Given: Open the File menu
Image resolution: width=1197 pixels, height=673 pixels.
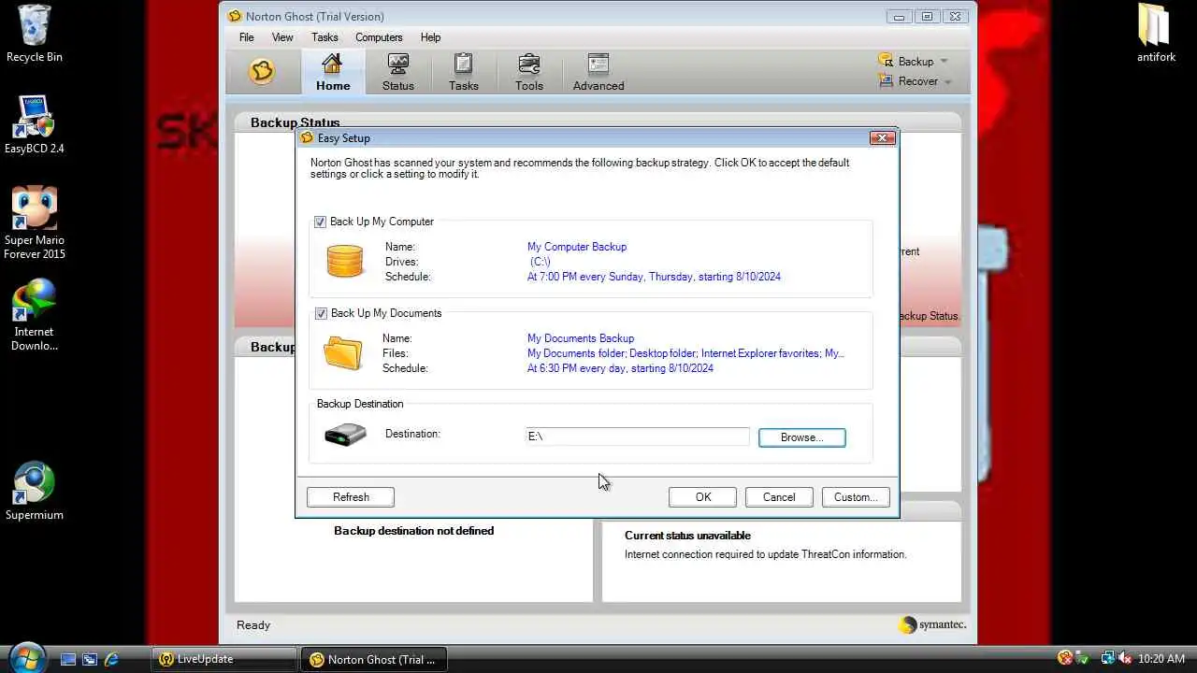Looking at the screenshot, I should click(x=246, y=37).
